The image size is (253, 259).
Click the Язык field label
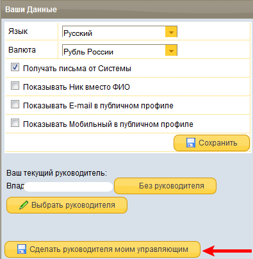[x=18, y=31]
